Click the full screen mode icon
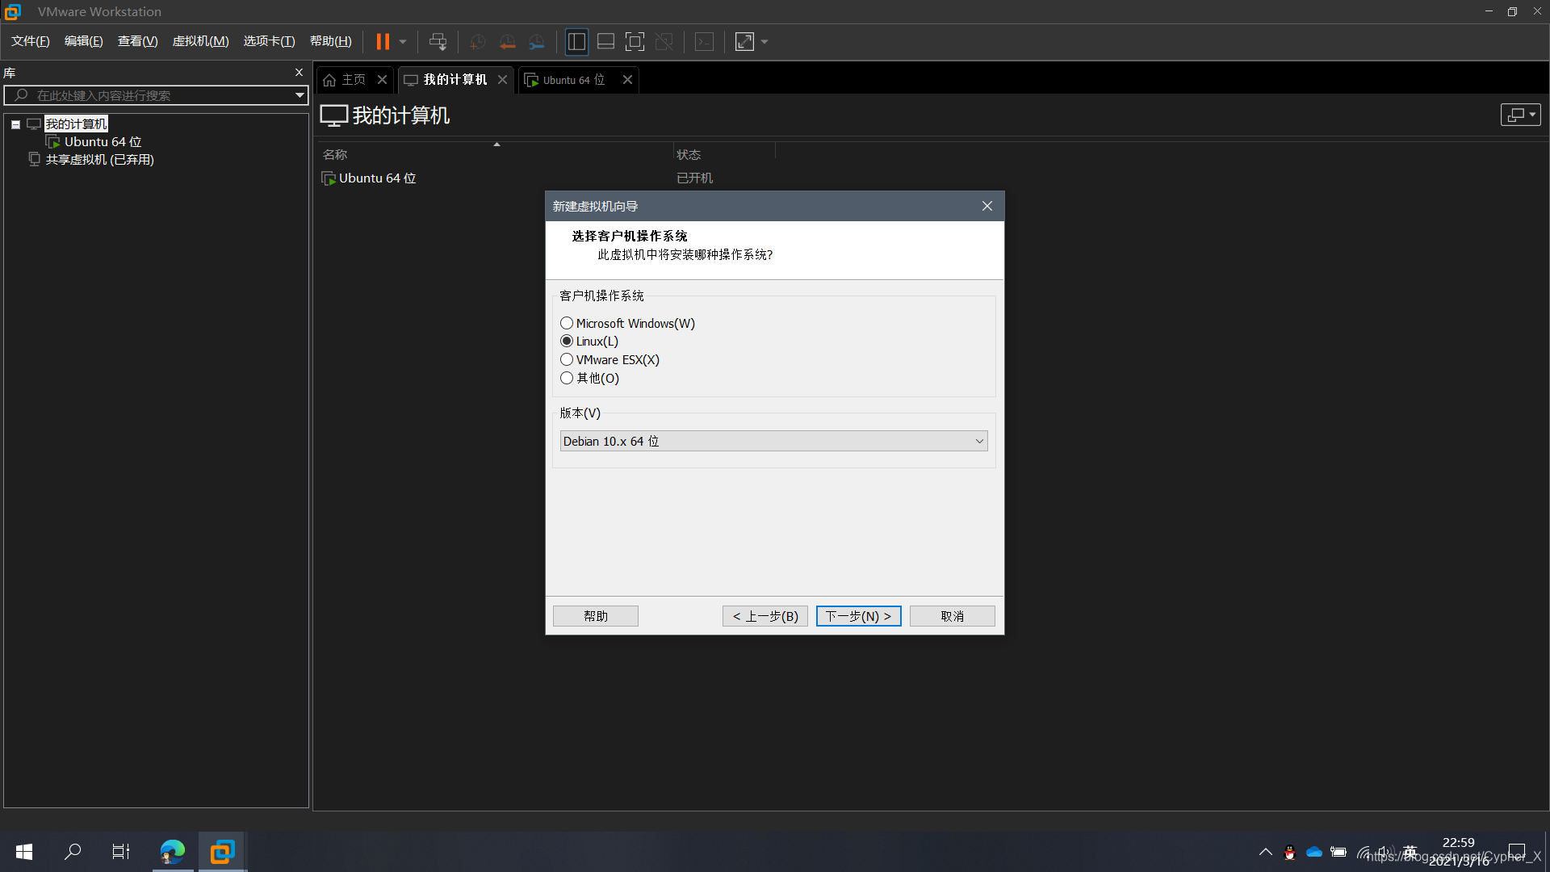This screenshot has height=872, width=1550. (x=635, y=41)
